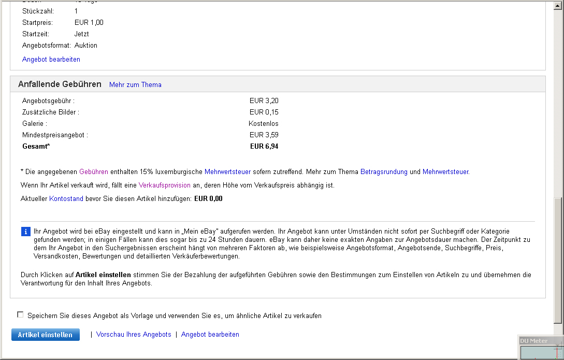The image size is (564, 360).
Task: Enable saving this listing as a template
Action: point(20,315)
